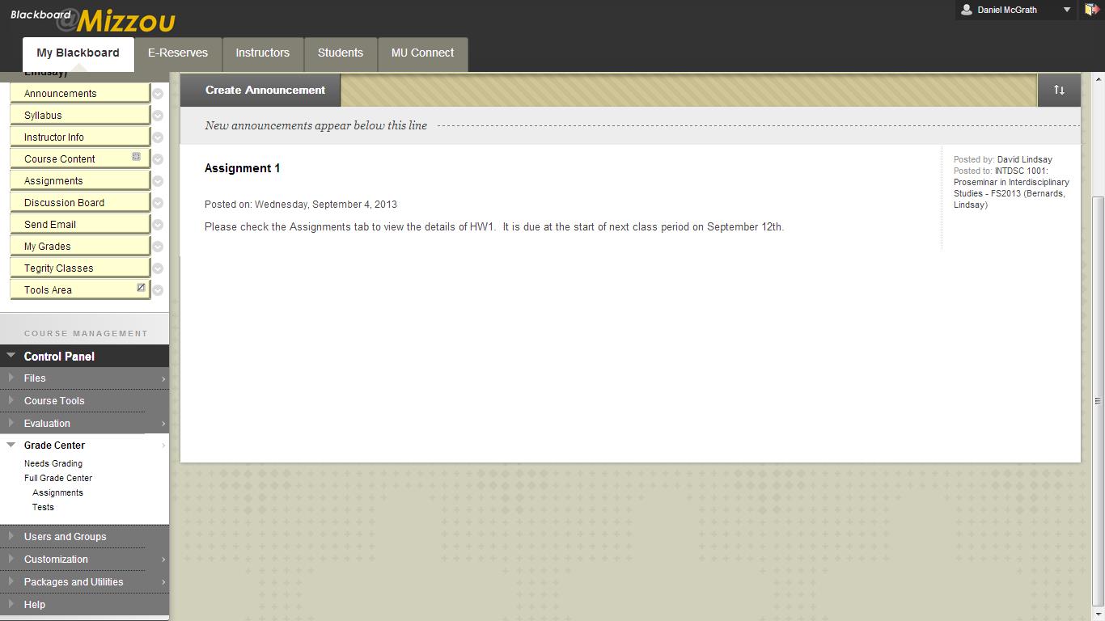Image resolution: width=1105 pixels, height=621 pixels.
Task: Open the Instructor Info options chevron
Action: click(158, 137)
